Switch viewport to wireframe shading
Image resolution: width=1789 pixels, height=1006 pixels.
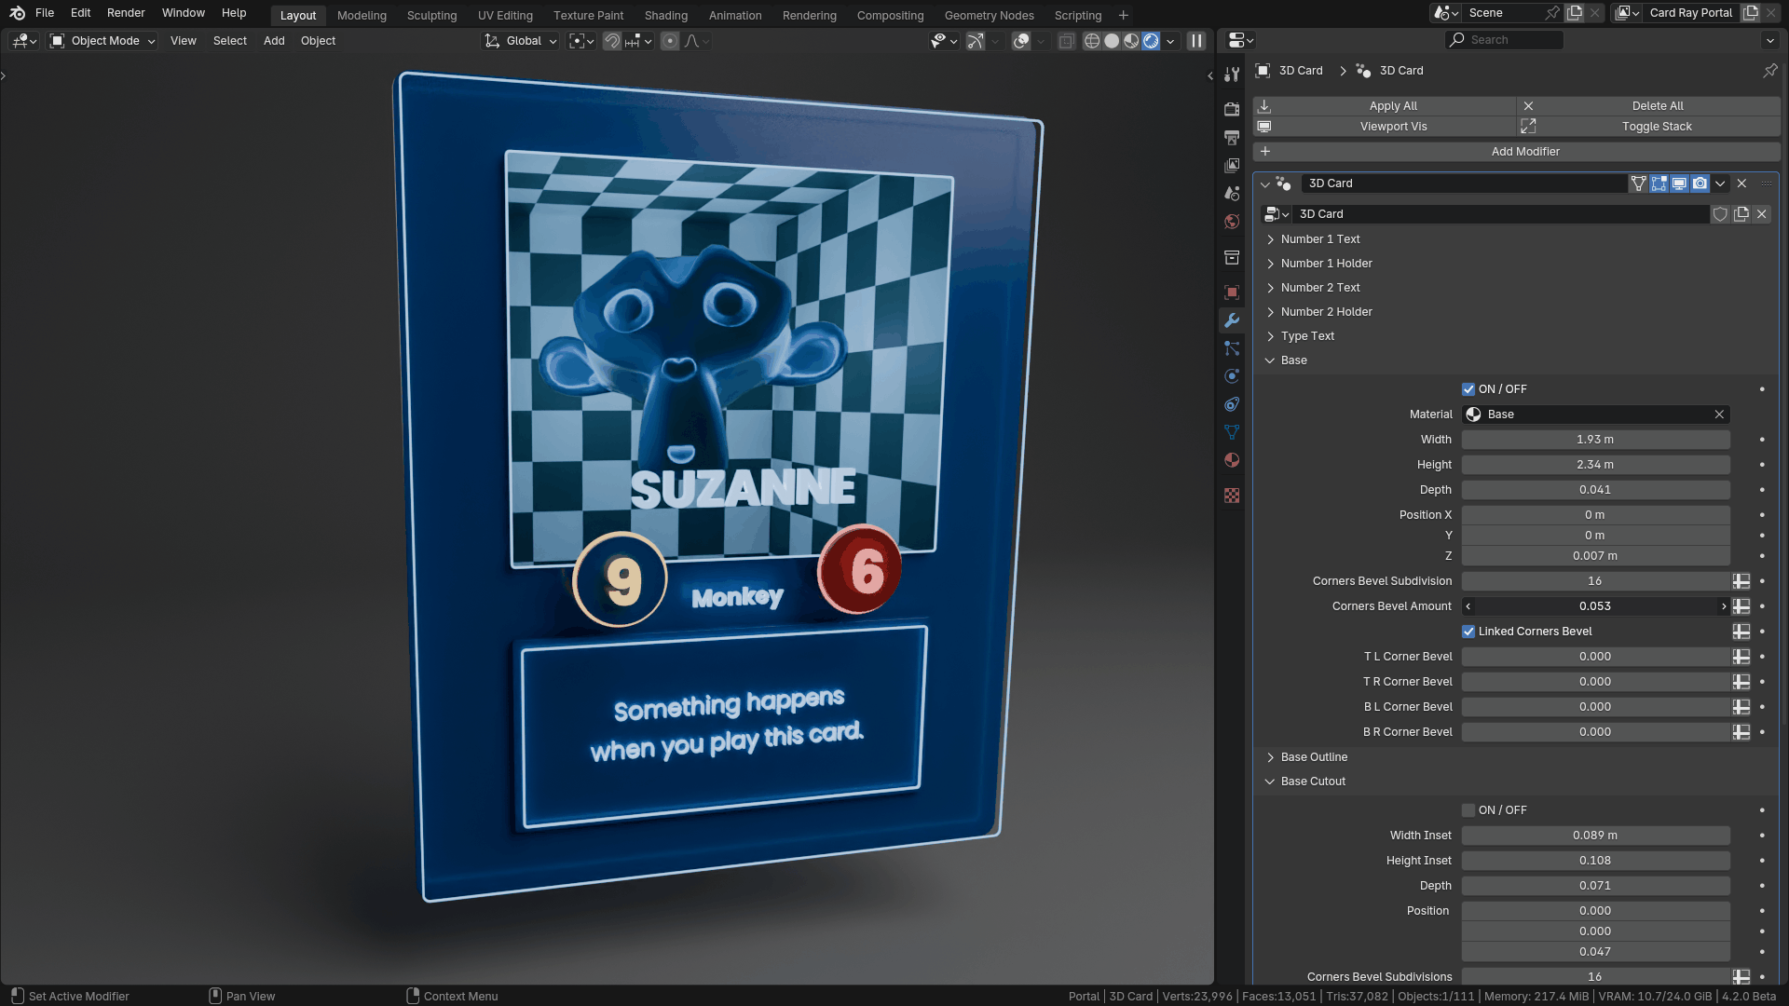[x=1092, y=41]
